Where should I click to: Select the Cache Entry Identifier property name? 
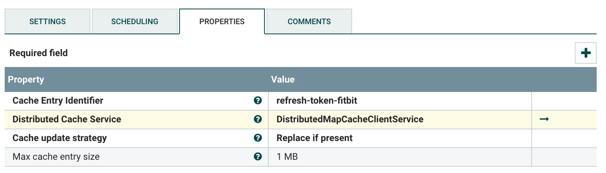click(x=58, y=101)
